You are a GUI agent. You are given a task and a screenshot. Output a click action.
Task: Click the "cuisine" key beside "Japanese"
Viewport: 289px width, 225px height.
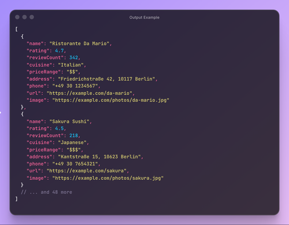pos(39,142)
